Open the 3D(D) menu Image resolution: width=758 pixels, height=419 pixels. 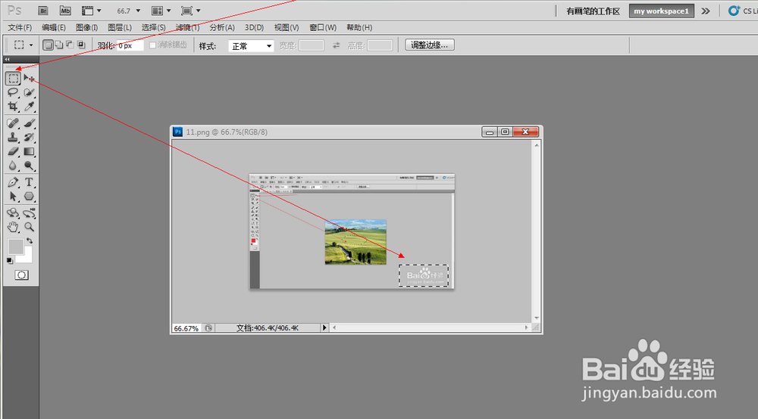point(254,27)
